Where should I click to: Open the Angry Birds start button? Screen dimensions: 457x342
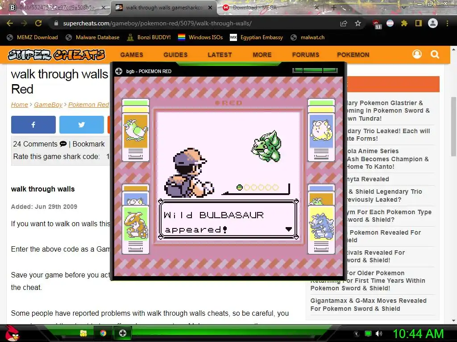pos(12,333)
